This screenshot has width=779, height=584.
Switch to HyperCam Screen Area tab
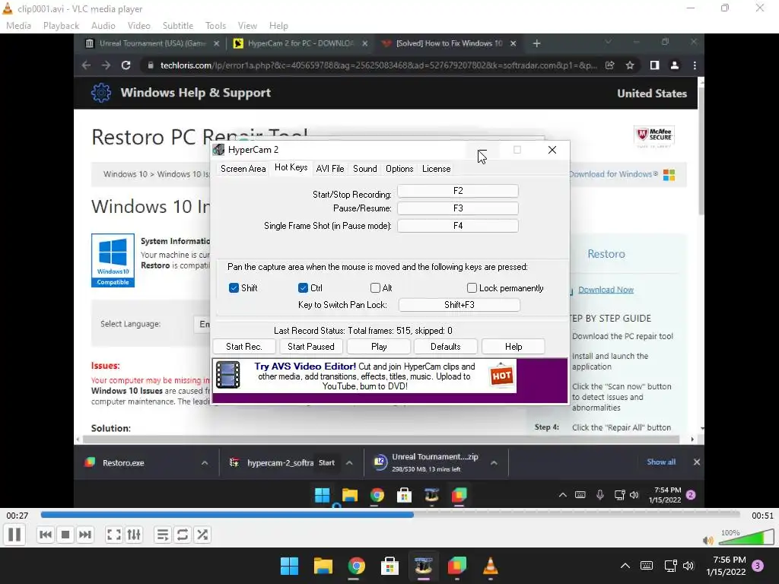click(x=243, y=169)
